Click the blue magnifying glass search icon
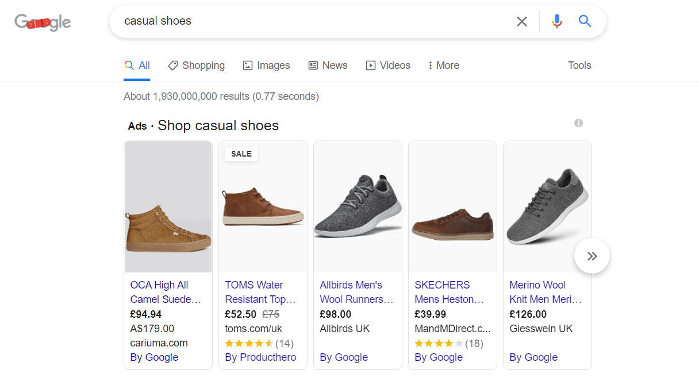 tap(585, 22)
